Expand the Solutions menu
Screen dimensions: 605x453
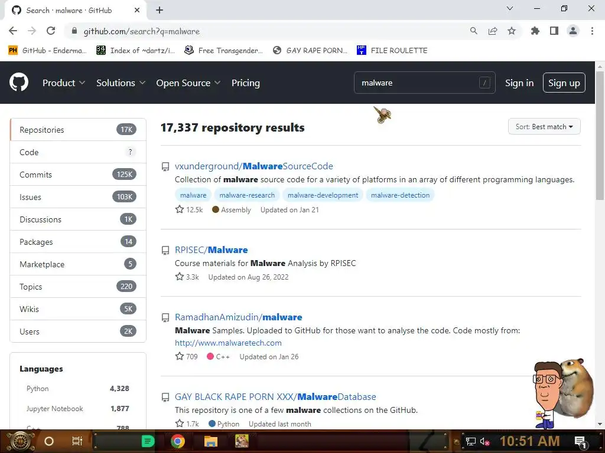click(121, 83)
